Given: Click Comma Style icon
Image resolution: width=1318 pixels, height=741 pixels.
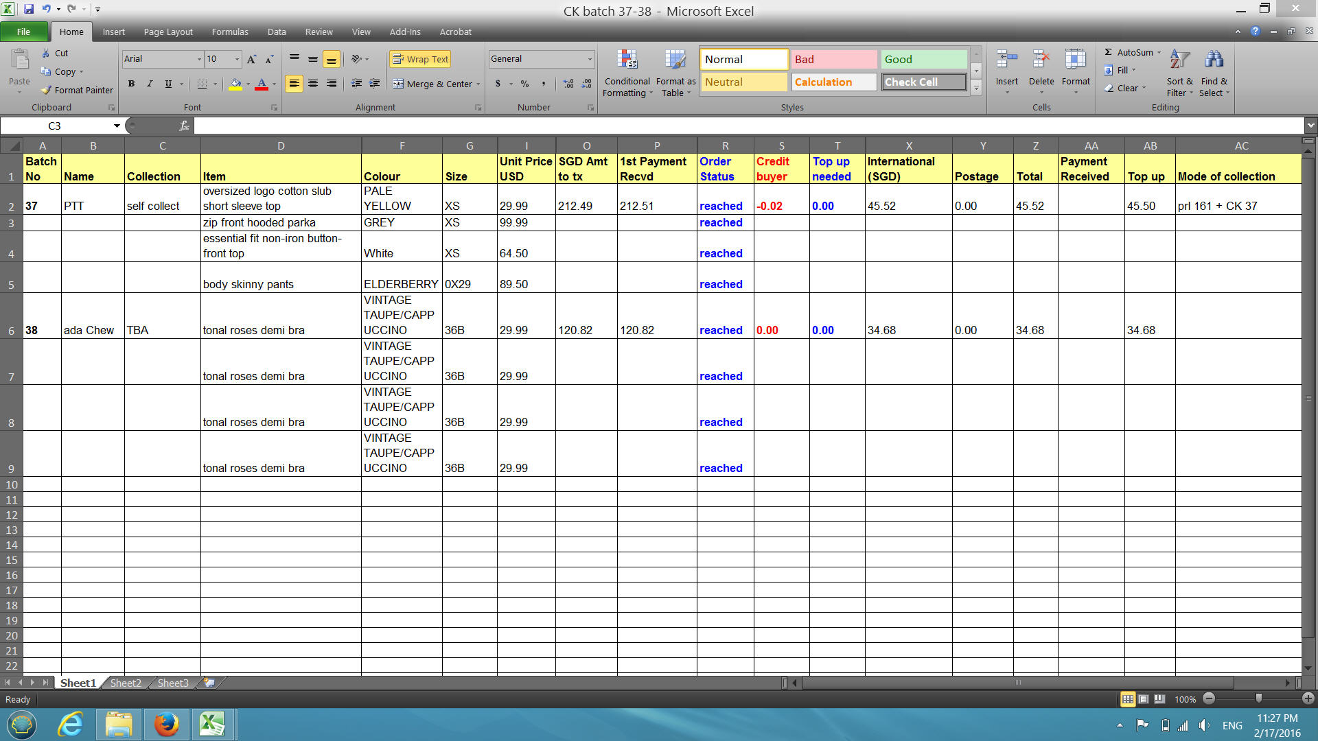Looking at the screenshot, I should pyautogui.click(x=543, y=84).
